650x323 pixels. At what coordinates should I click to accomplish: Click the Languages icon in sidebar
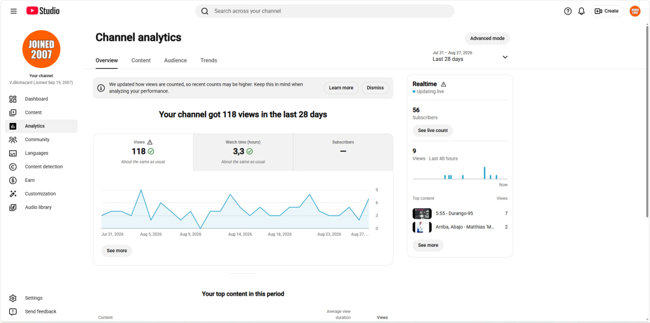tap(13, 153)
